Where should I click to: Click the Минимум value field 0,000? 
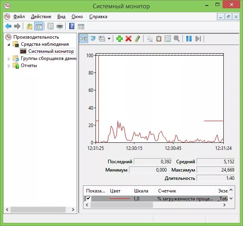coord(148,170)
